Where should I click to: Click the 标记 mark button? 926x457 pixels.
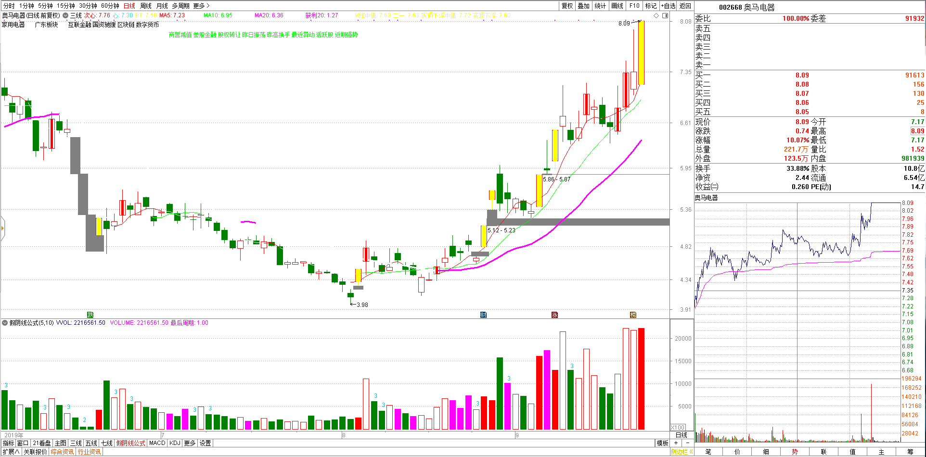(x=651, y=6)
